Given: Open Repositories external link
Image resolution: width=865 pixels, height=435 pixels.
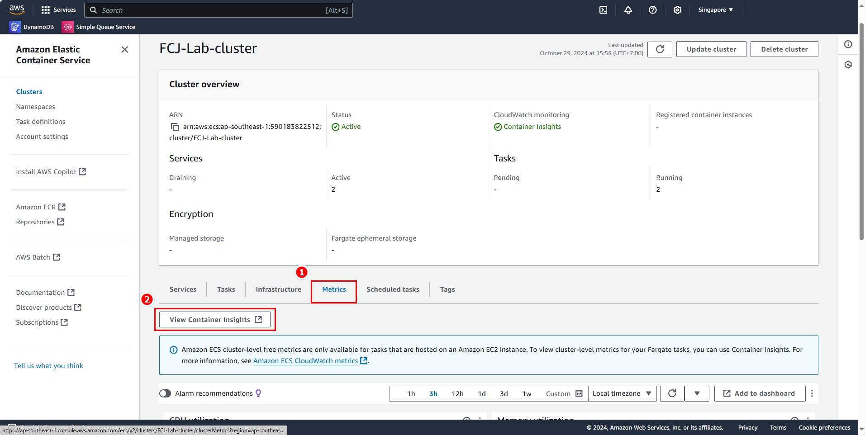Looking at the screenshot, I should point(40,222).
